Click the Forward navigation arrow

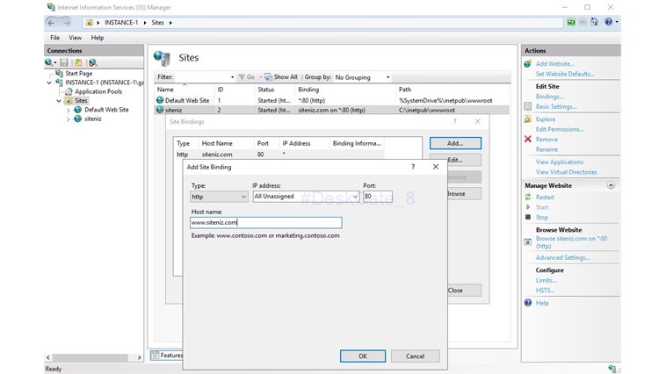[67, 23]
